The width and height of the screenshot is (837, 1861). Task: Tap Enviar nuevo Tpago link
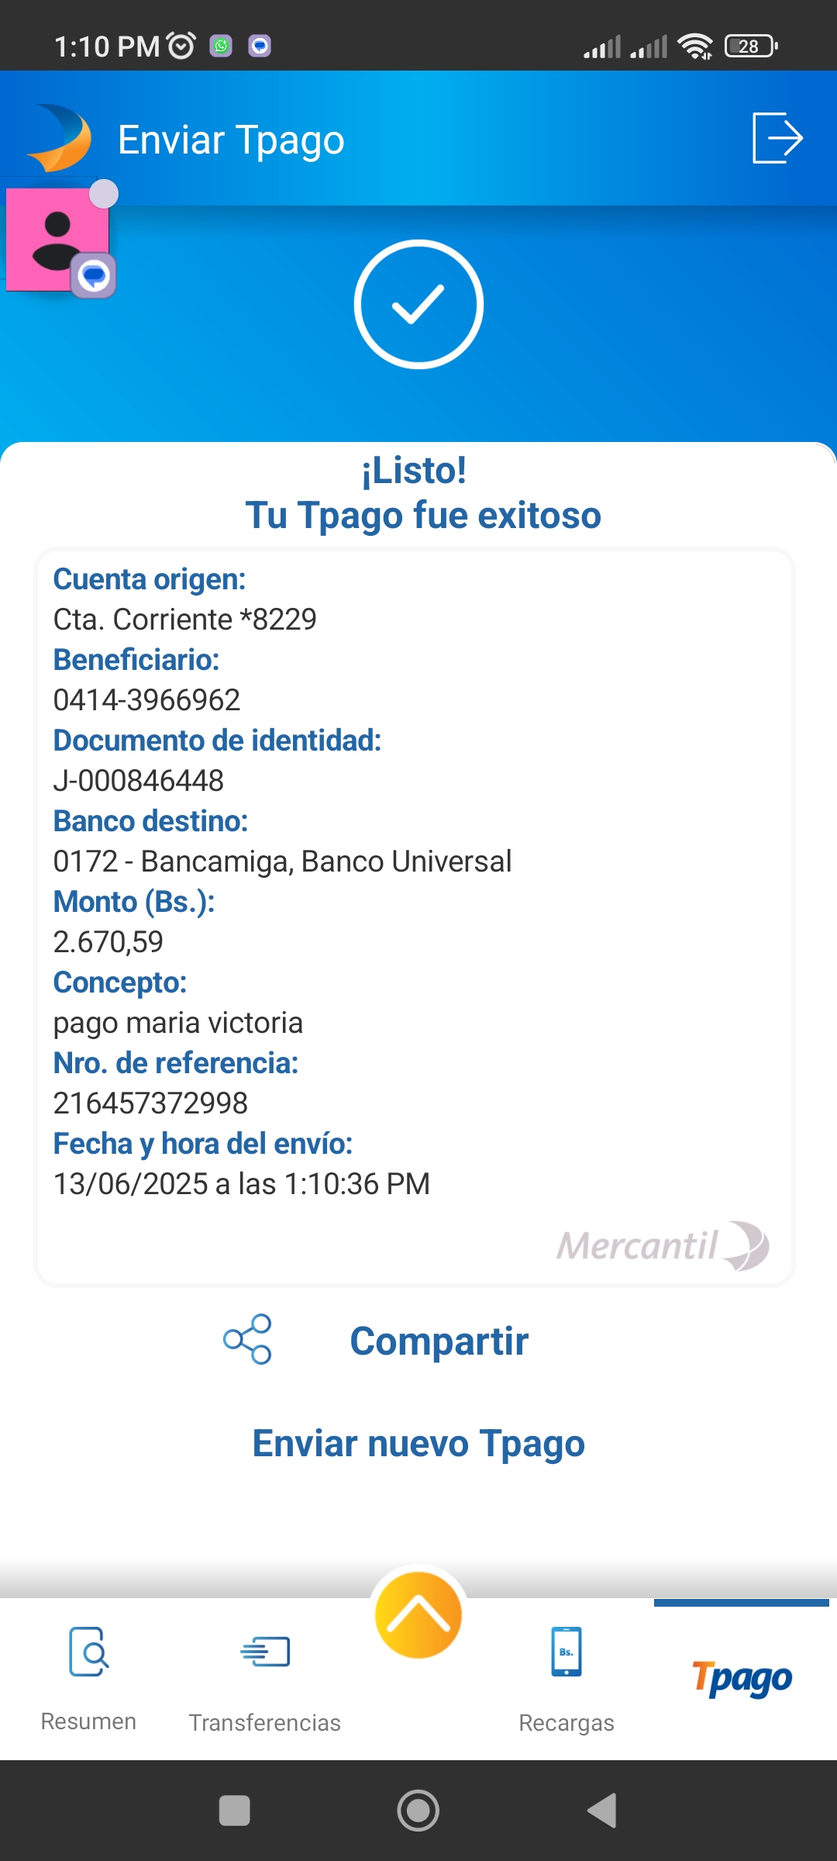point(418,1443)
